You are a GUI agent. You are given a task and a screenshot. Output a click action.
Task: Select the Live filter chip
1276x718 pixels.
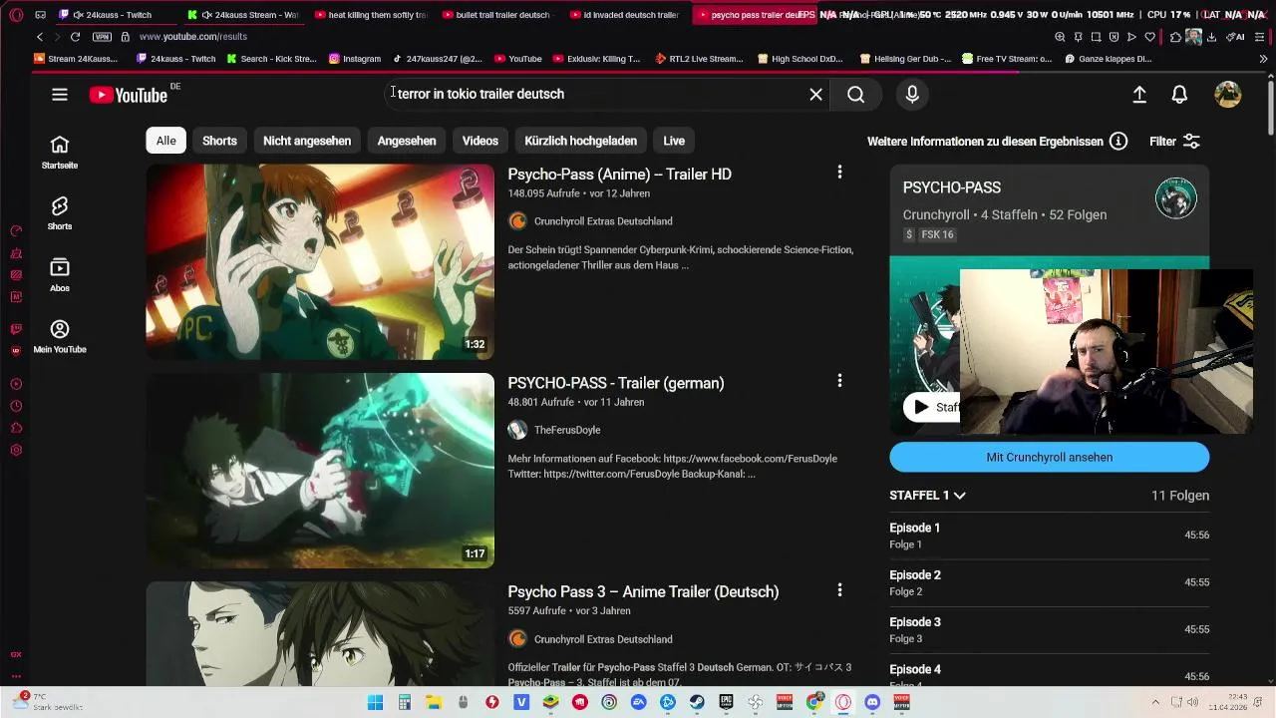point(674,141)
